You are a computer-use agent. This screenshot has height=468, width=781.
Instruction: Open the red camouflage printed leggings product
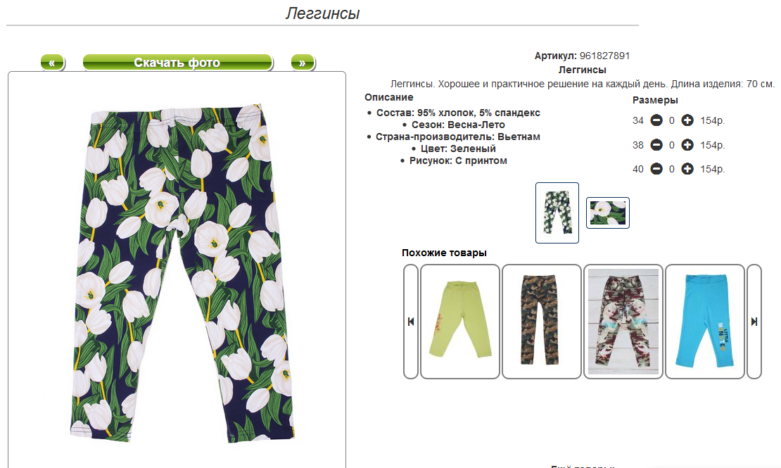tap(623, 322)
